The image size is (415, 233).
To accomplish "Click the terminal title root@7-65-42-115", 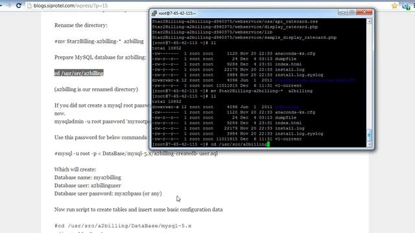I will coord(177,13).
